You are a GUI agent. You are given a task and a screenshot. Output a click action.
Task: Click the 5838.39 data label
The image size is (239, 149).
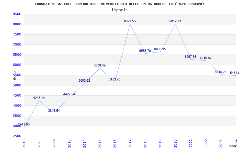pyautogui.click(x=99, y=65)
